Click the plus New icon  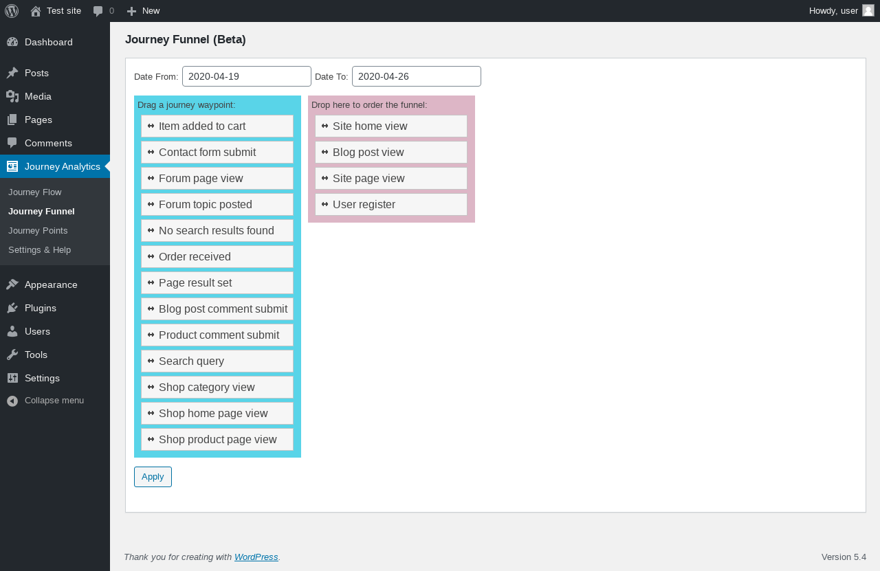click(x=132, y=11)
